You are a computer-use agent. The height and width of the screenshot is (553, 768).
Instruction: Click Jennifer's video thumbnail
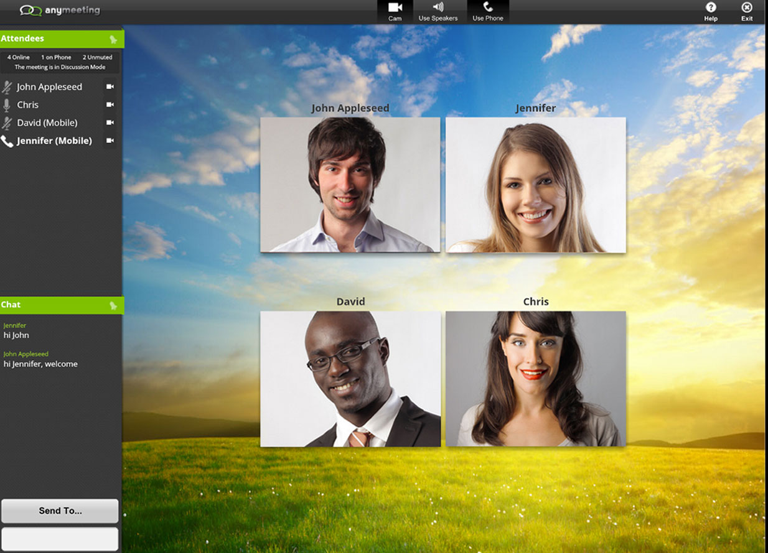(x=535, y=185)
